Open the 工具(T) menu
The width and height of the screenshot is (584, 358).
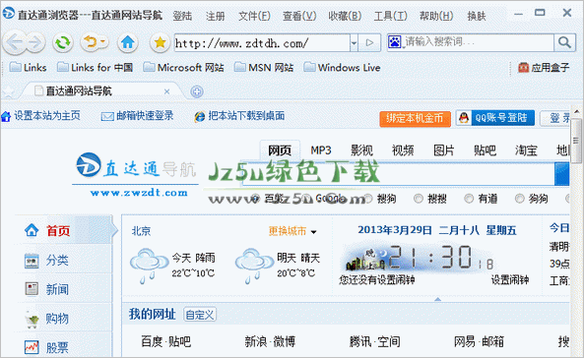(x=390, y=16)
